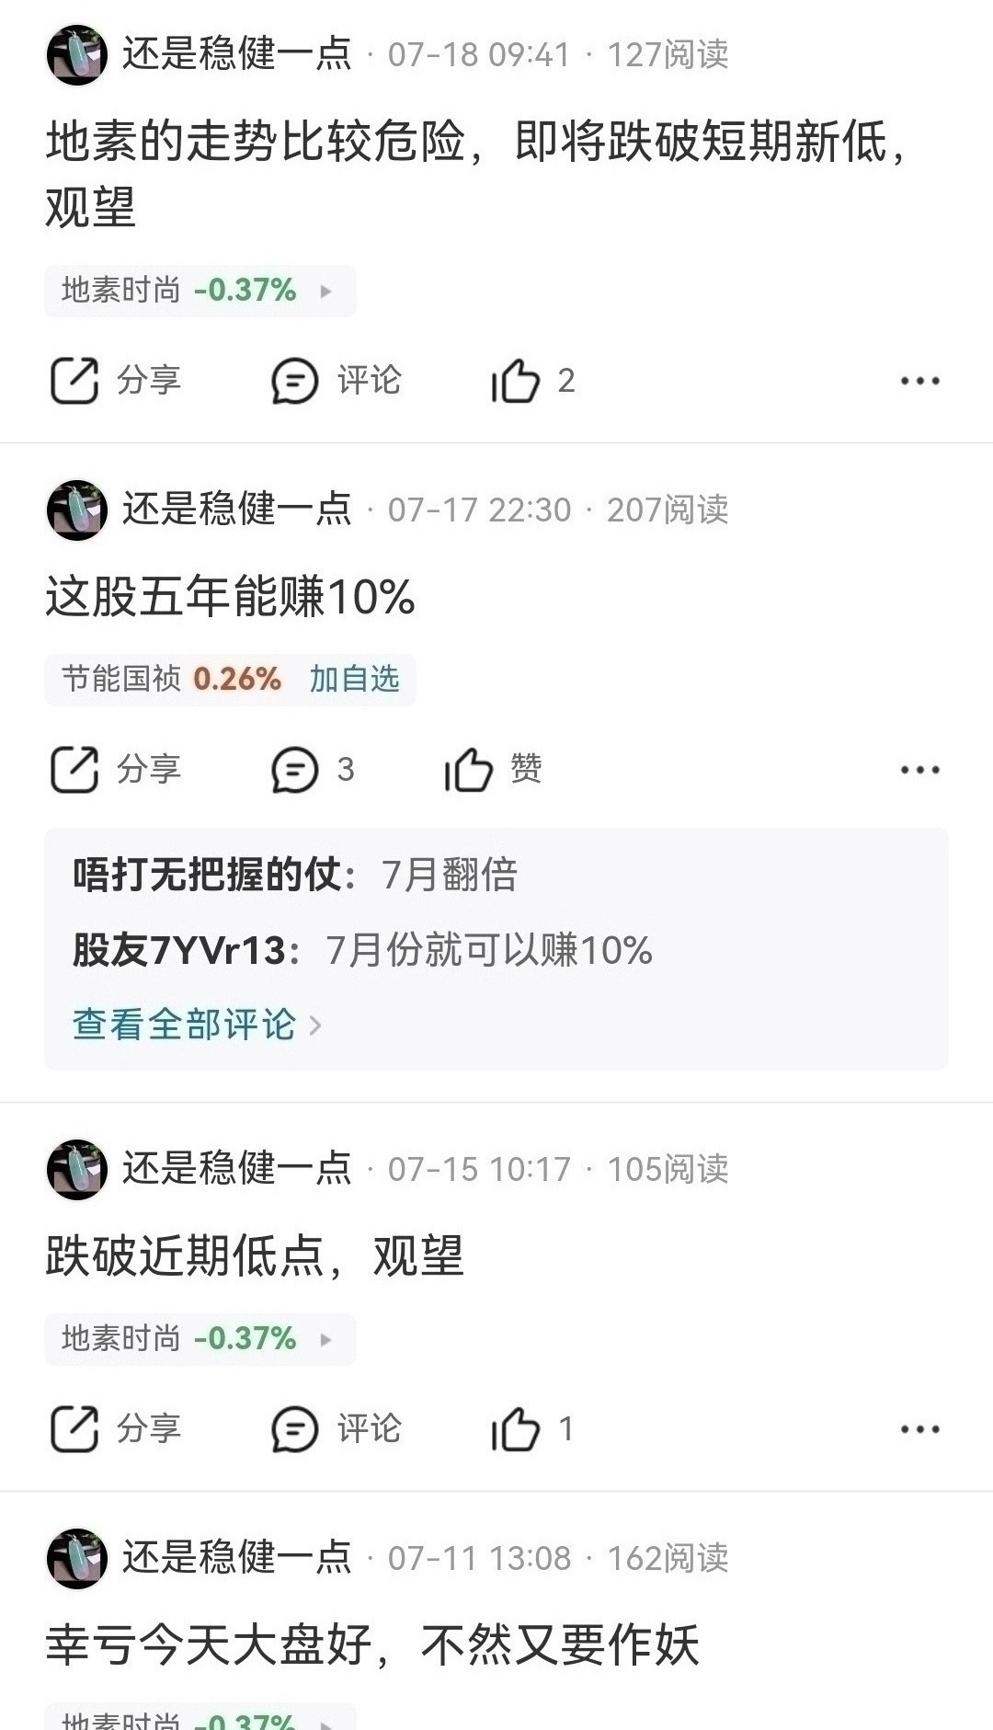The image size is (993, 1730).
Task: Open comments on 07-18 地素 post
Action: pos(337,381)
